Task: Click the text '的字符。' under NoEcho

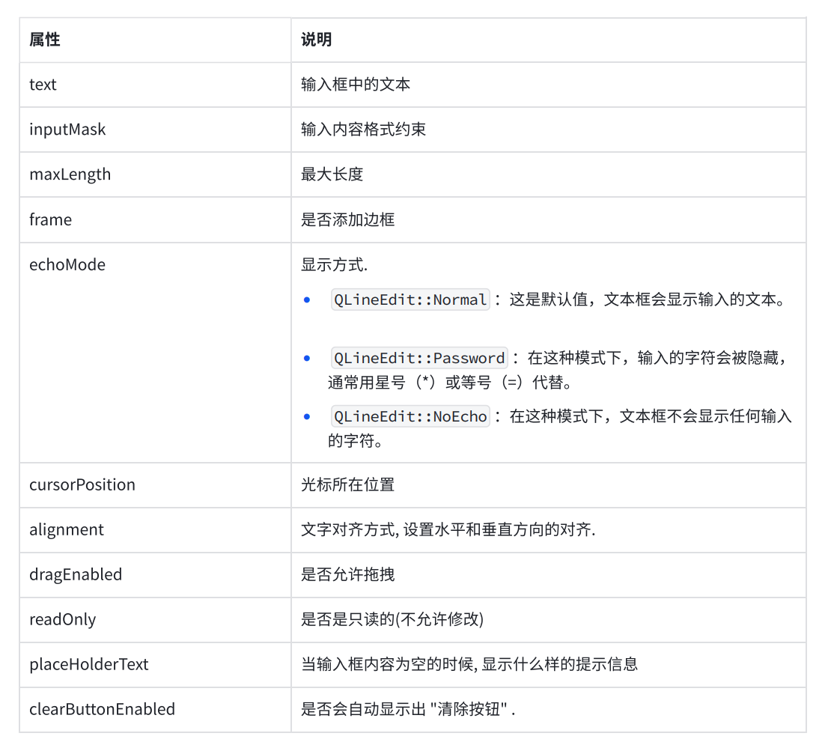Action: (x=356, y=441)
